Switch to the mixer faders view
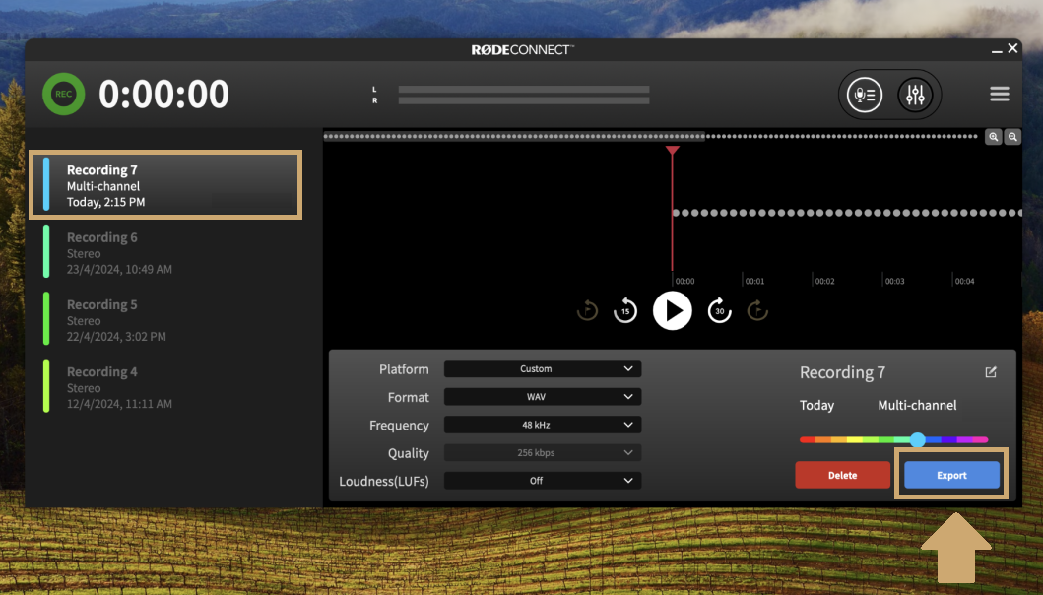This screenshot has height=595, width=1043. 915,95
